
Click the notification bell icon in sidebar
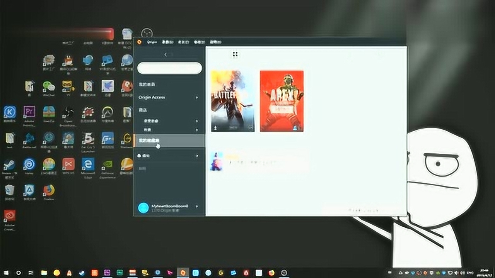click(140, 156)
